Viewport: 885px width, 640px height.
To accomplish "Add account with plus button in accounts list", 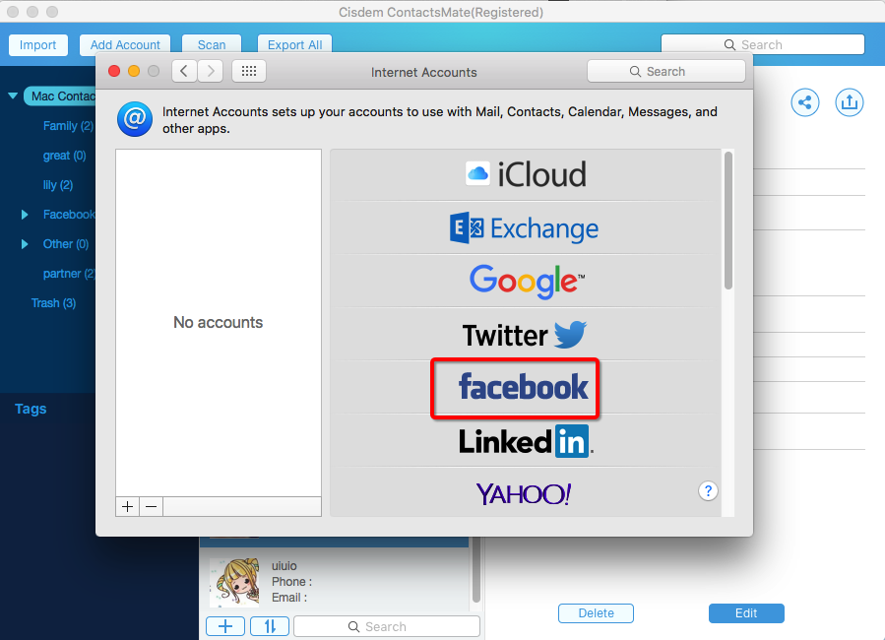I will [x=128, y=507].
